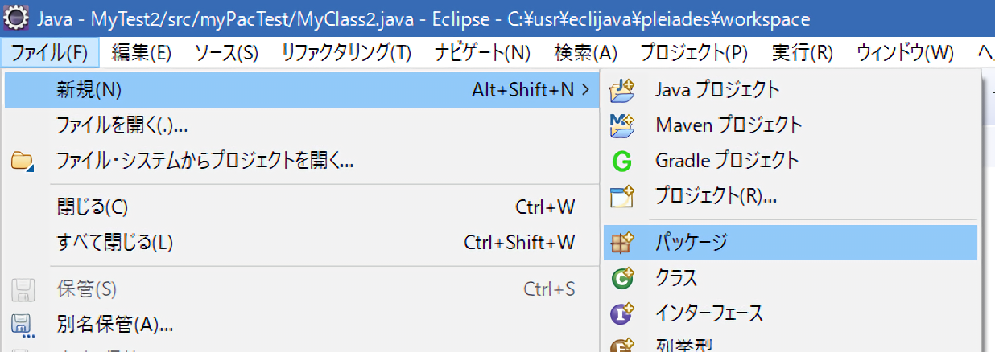Click the green class icon

622,278
